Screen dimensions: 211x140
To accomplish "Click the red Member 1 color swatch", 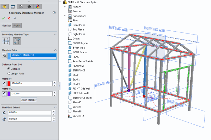I will click(9, 84).
